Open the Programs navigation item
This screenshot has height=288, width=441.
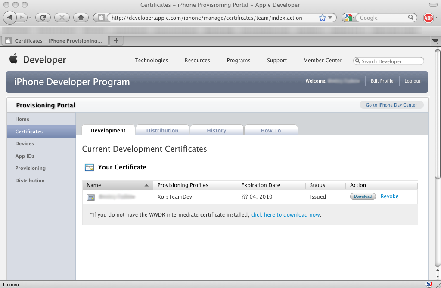point(239,60)
